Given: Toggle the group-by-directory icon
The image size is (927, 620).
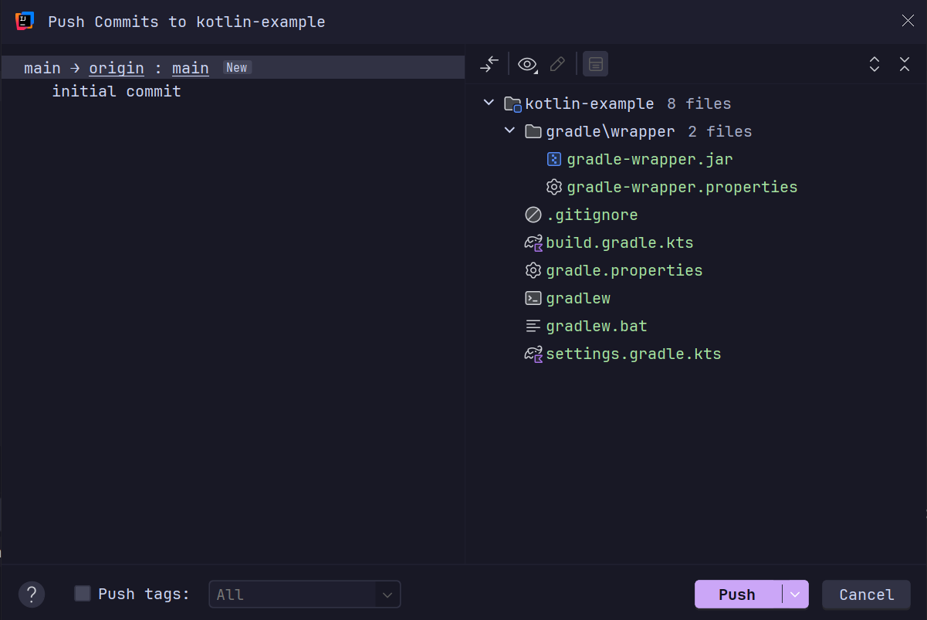Looking at the screenshot, I should (x=594, y=64).
